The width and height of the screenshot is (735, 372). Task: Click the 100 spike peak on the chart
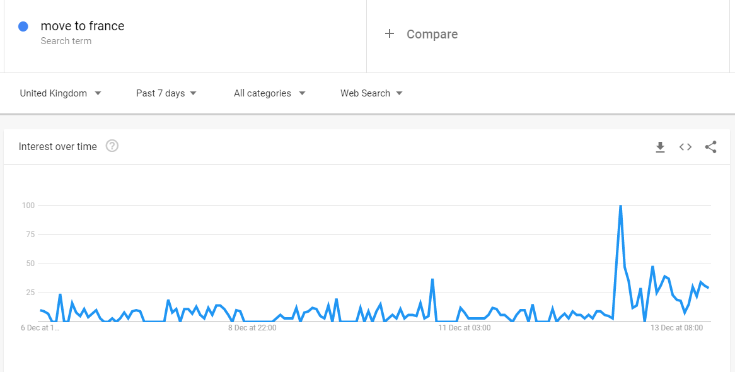pos(620,205)
